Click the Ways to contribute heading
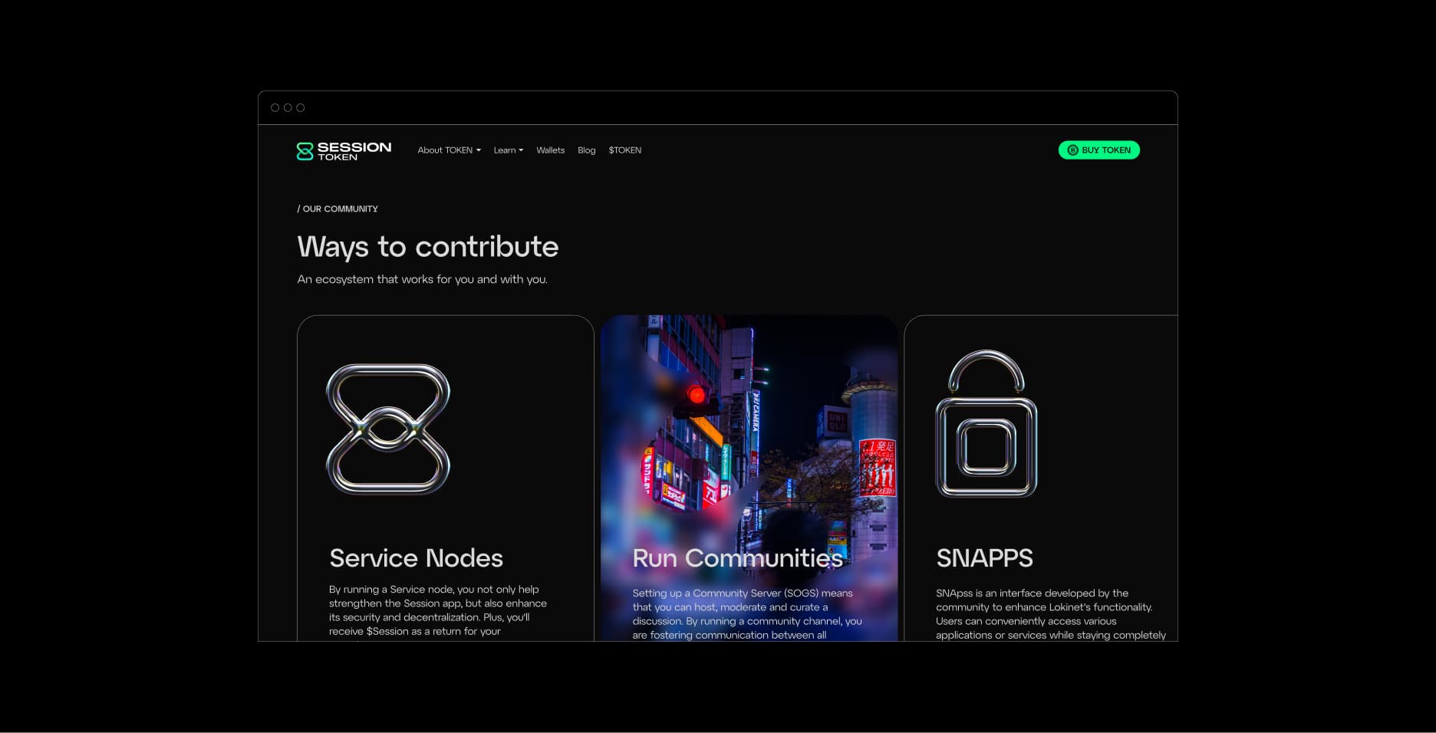The height and width of the screenshot is (733, 1436). 427,247
